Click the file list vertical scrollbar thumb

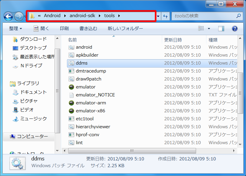coord(240,93)
